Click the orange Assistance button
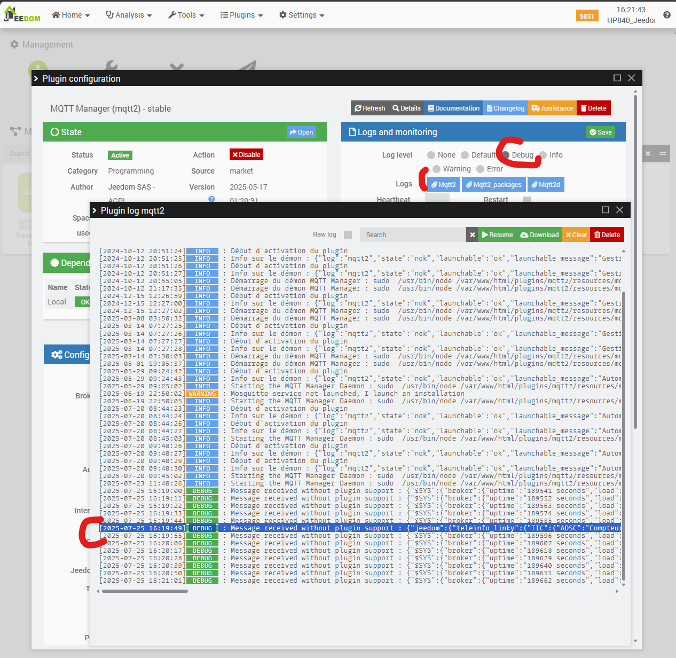 point(552,108)
